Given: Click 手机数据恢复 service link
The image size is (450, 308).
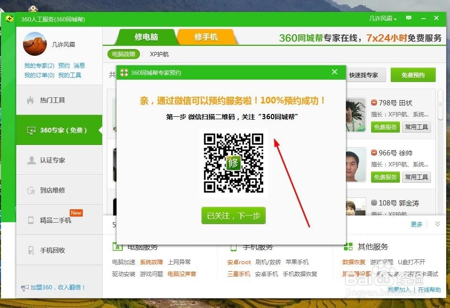Looking at the screenshot, I should [x=300, y=274].
